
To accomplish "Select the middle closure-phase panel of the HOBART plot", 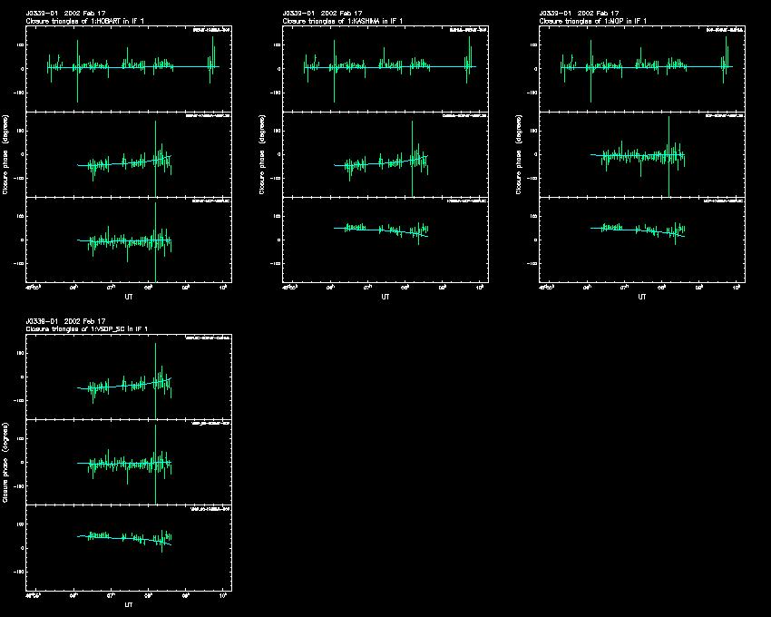I will [x=129, y=154].
